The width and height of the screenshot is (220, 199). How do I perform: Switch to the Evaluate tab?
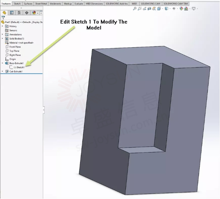point(79,4)
